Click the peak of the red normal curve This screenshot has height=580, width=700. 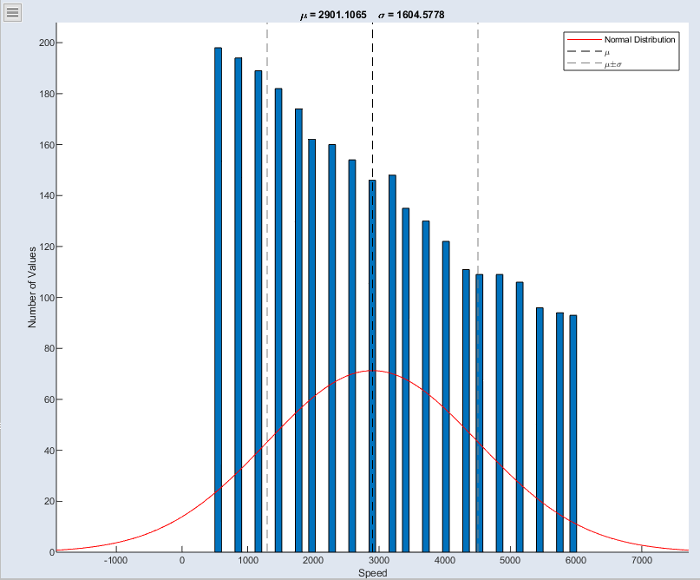tap(372, 371)
